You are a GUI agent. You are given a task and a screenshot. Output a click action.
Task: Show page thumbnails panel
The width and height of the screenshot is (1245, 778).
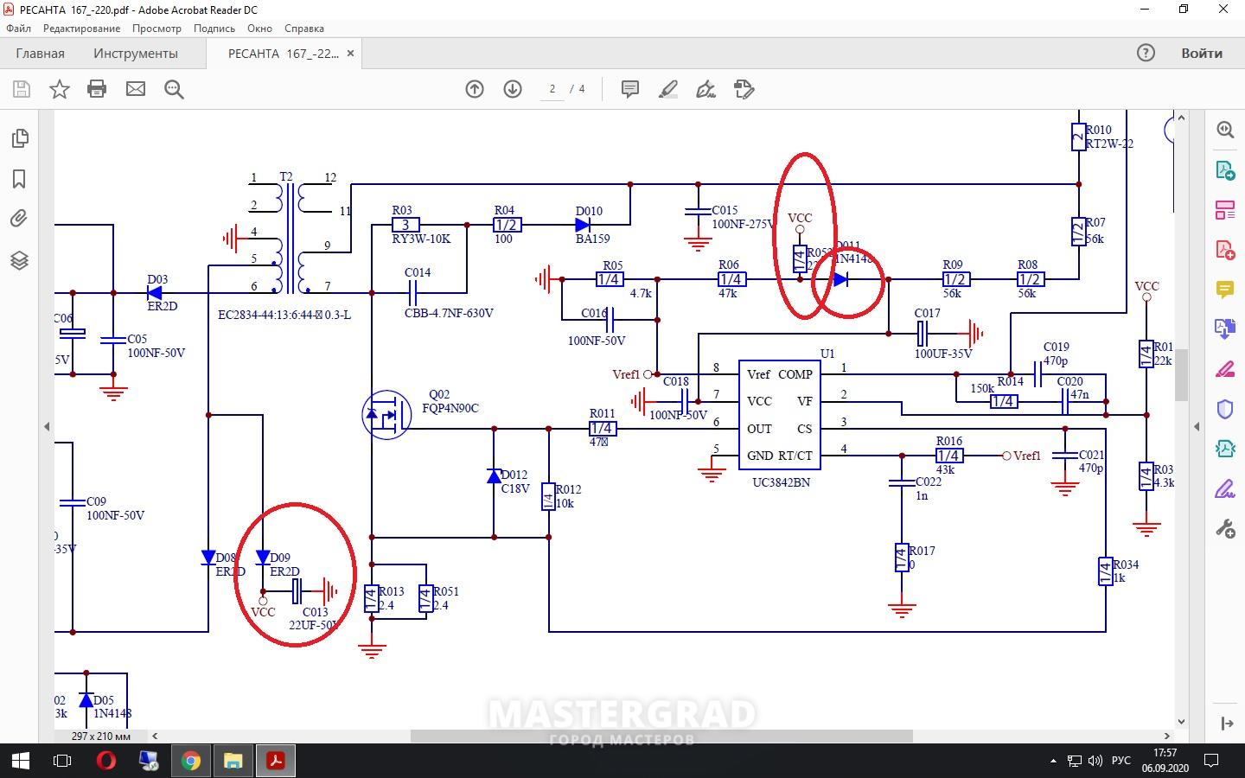point(19,138)
